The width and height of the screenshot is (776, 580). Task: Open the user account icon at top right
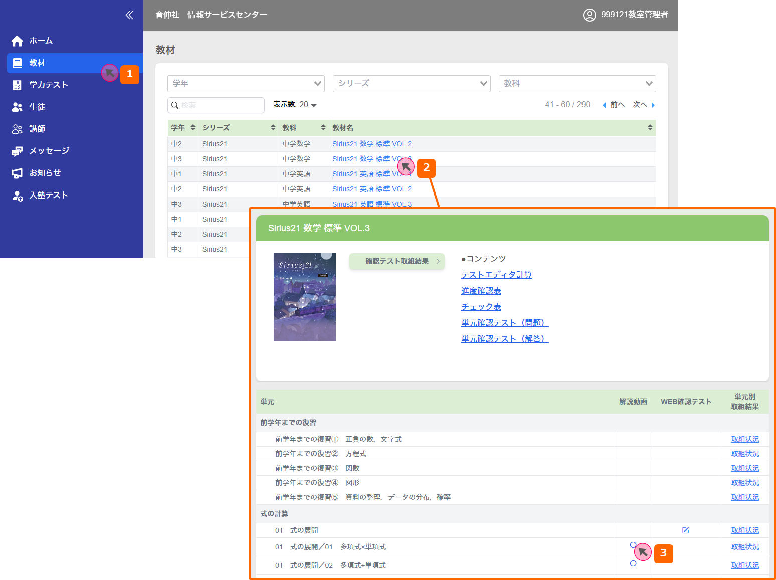pyautogui.click(x=589, y=15)
